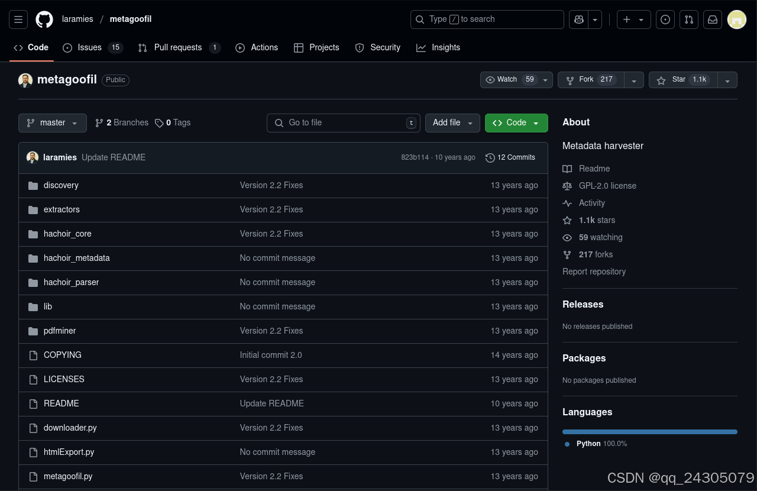Open the htmlExport.py file
Image resolution: width=757 pixels, height=491 pixels.
pyautogui.click(x=69, y=452)
